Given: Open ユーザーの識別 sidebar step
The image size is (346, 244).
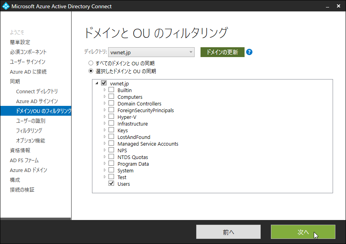Looking at the screenshot, I should [31, 121].
